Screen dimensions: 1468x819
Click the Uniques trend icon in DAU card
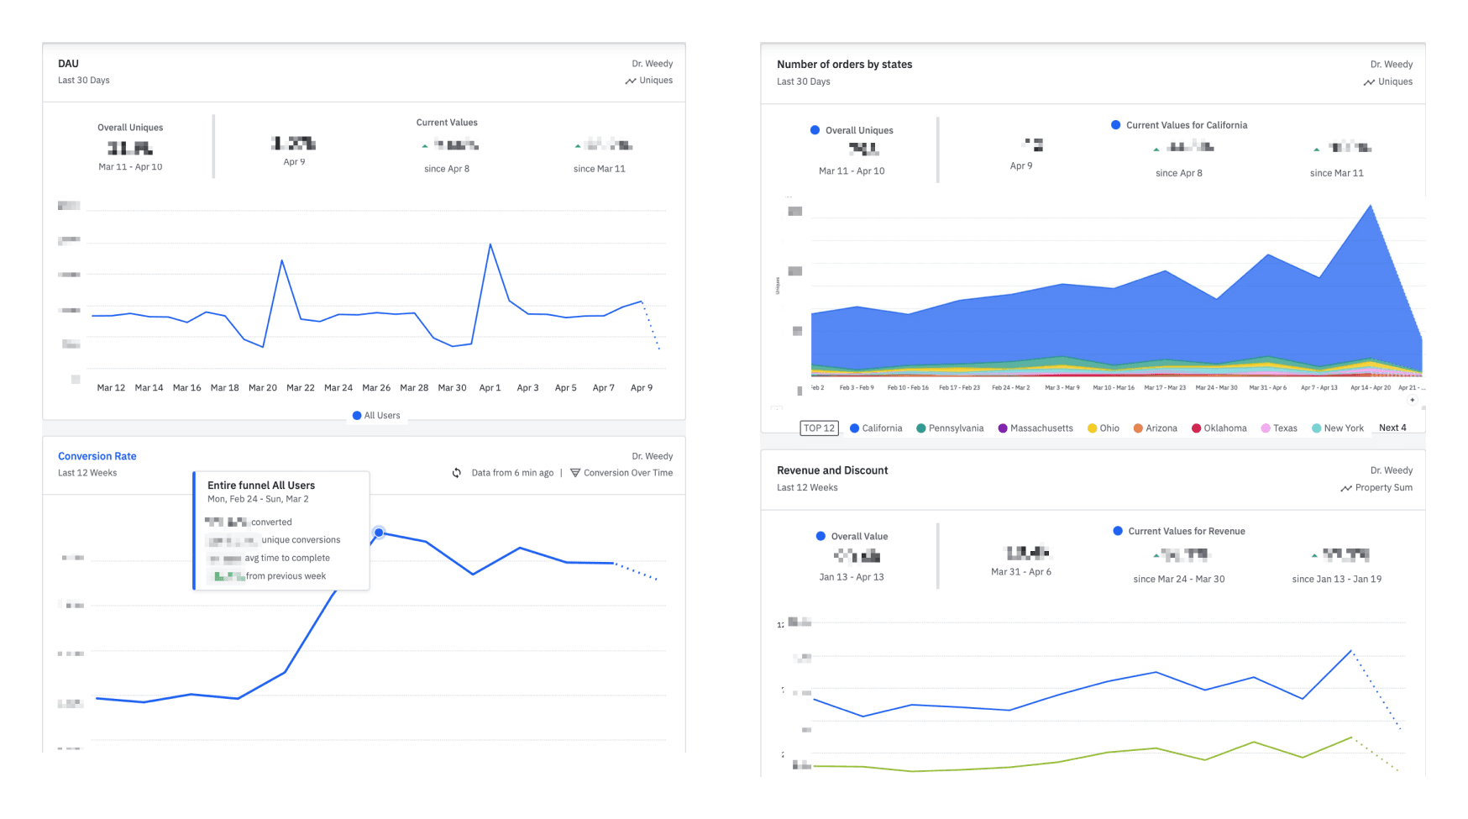point(631,81)
